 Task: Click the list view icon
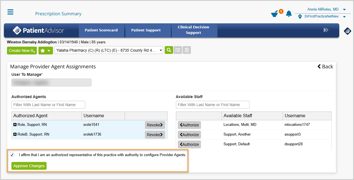[178, 50]
